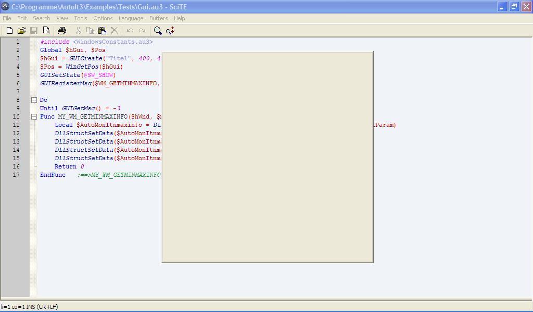
Task: Click the status bar line and column text
Action: tap(29, 307)
